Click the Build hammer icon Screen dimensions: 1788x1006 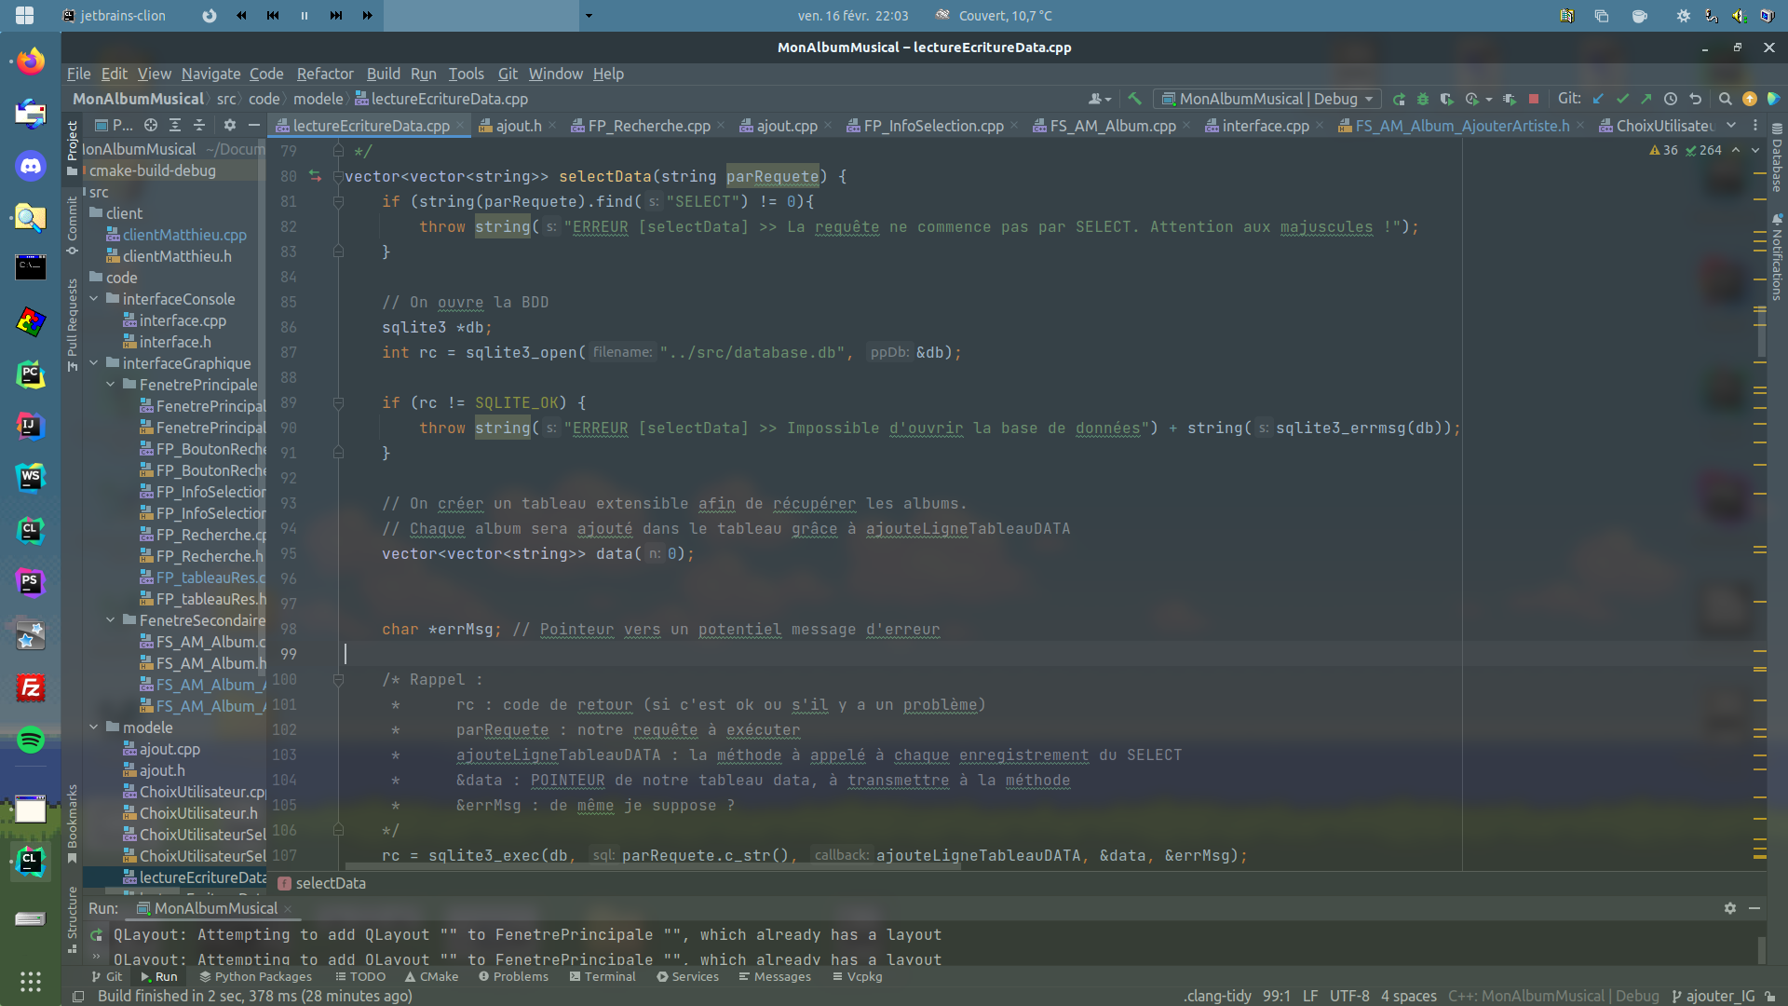[1134, 99]
